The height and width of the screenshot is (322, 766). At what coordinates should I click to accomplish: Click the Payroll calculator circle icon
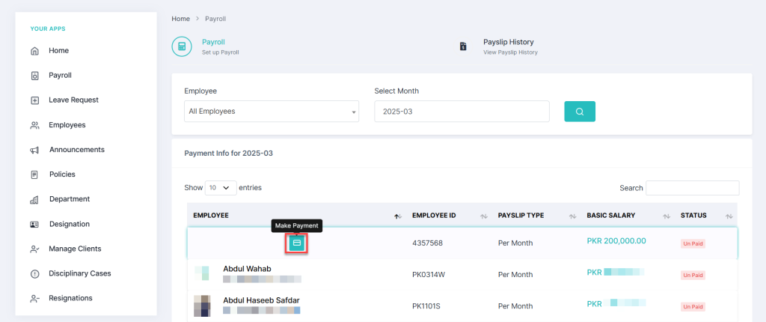point(182,46)
